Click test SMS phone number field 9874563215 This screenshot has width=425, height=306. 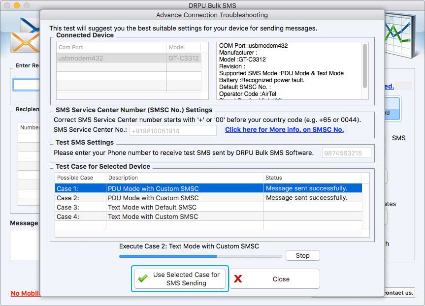click(x=346, y=153)
